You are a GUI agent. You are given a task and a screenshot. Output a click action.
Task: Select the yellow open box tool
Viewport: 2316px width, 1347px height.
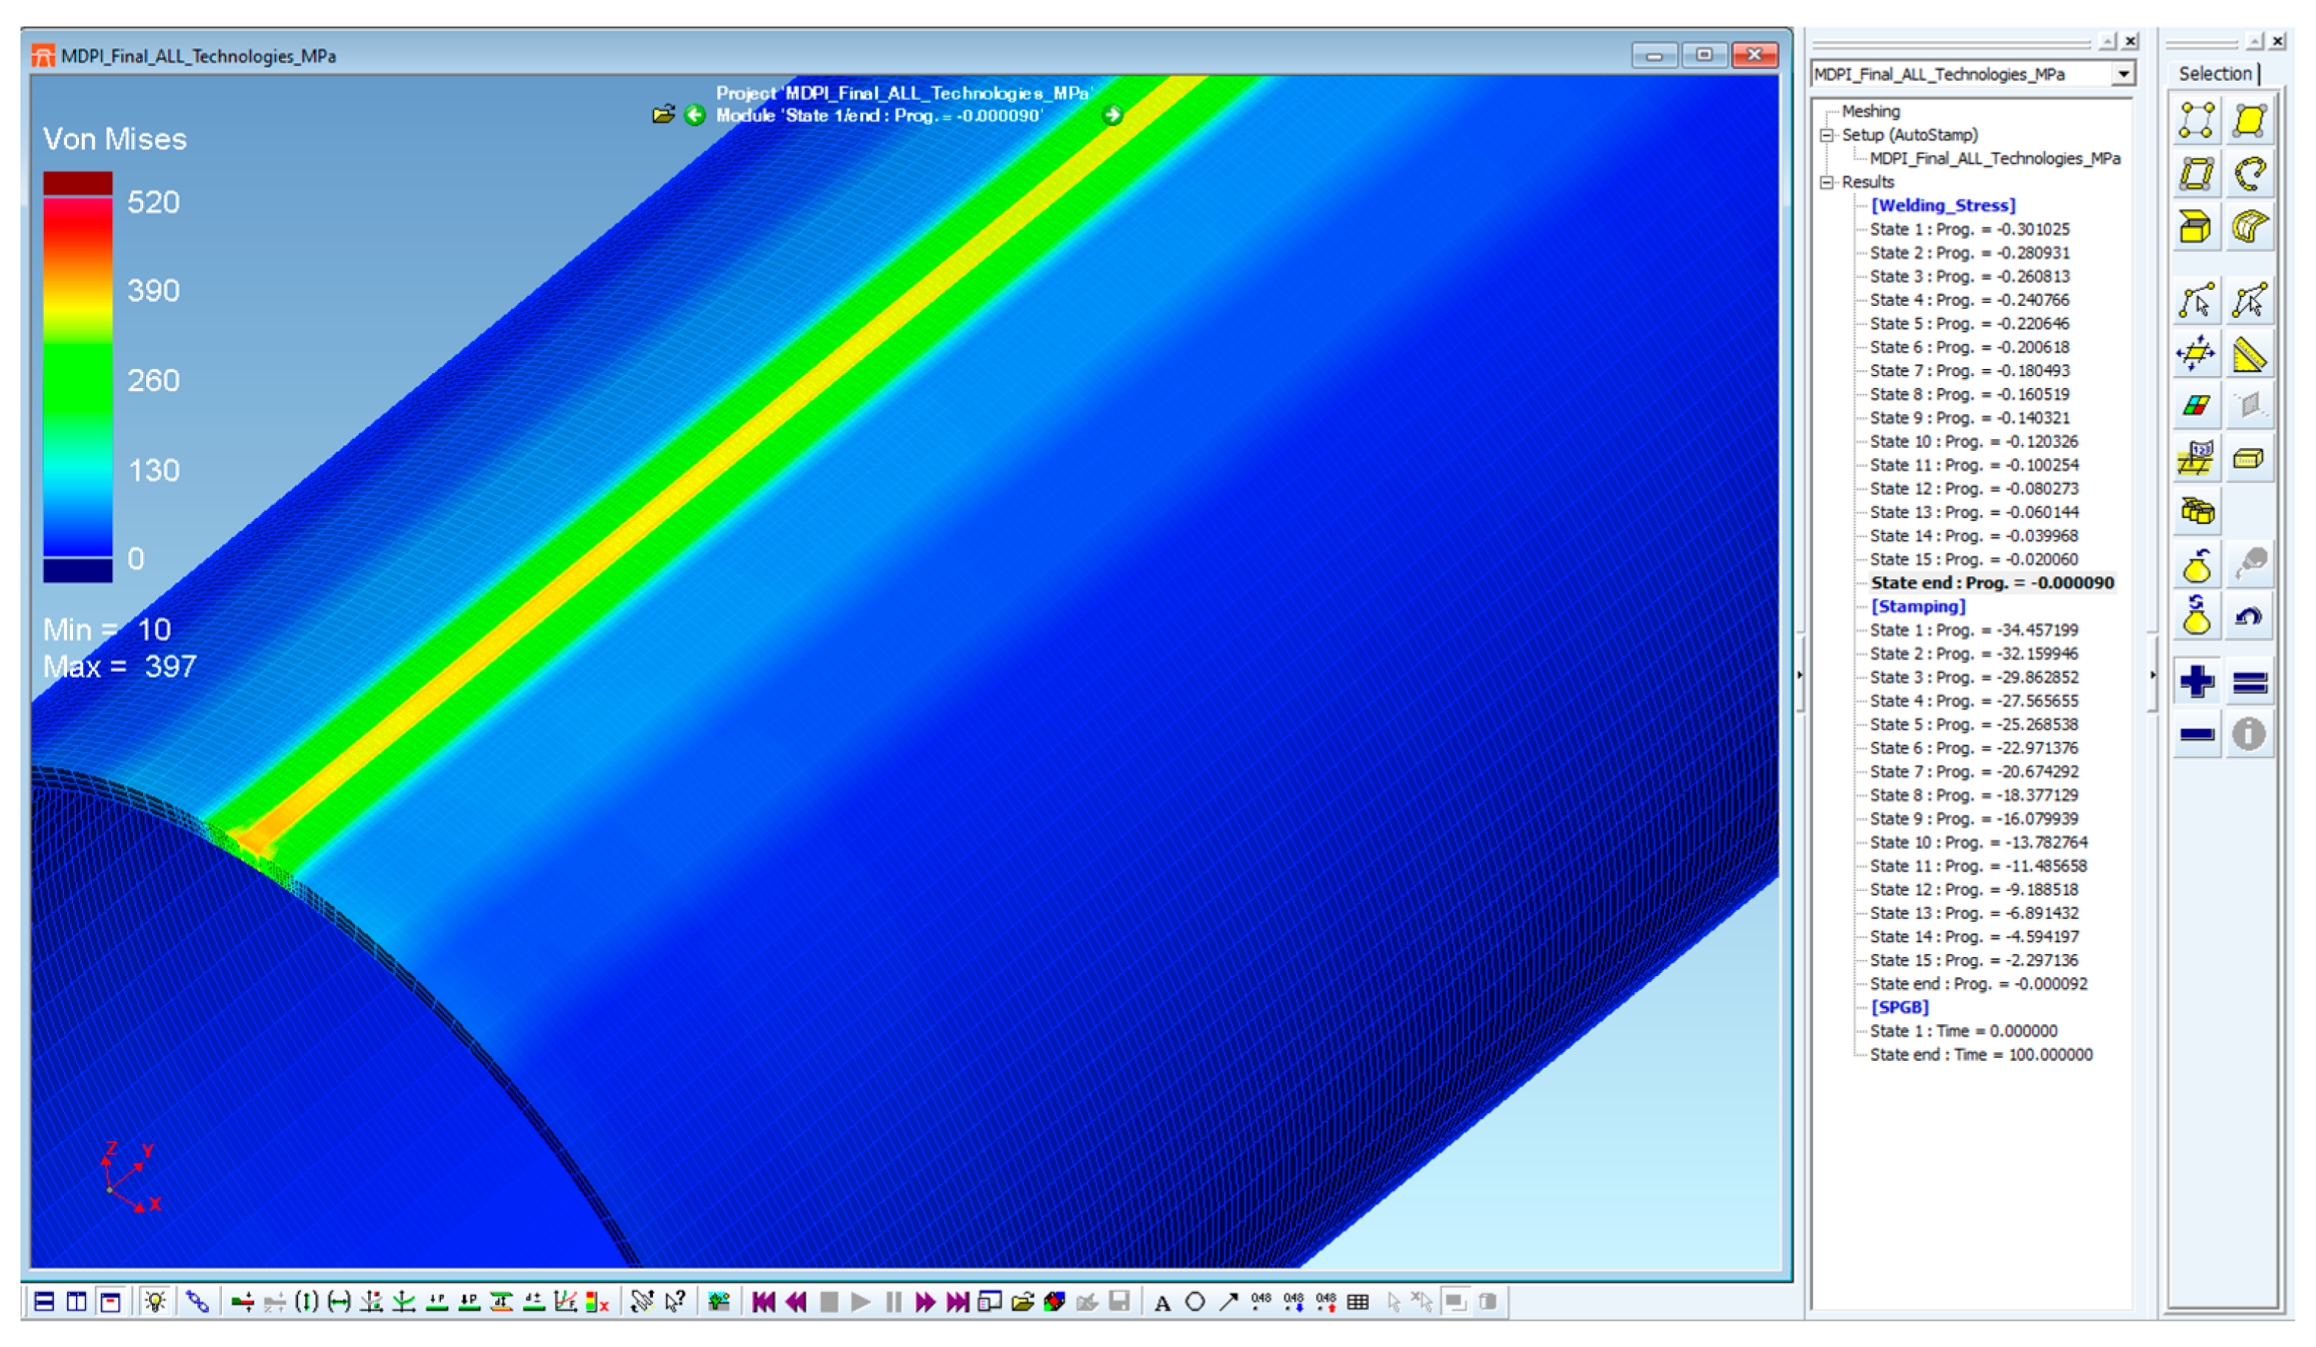pyautogui.click(x=2196, y=227)
